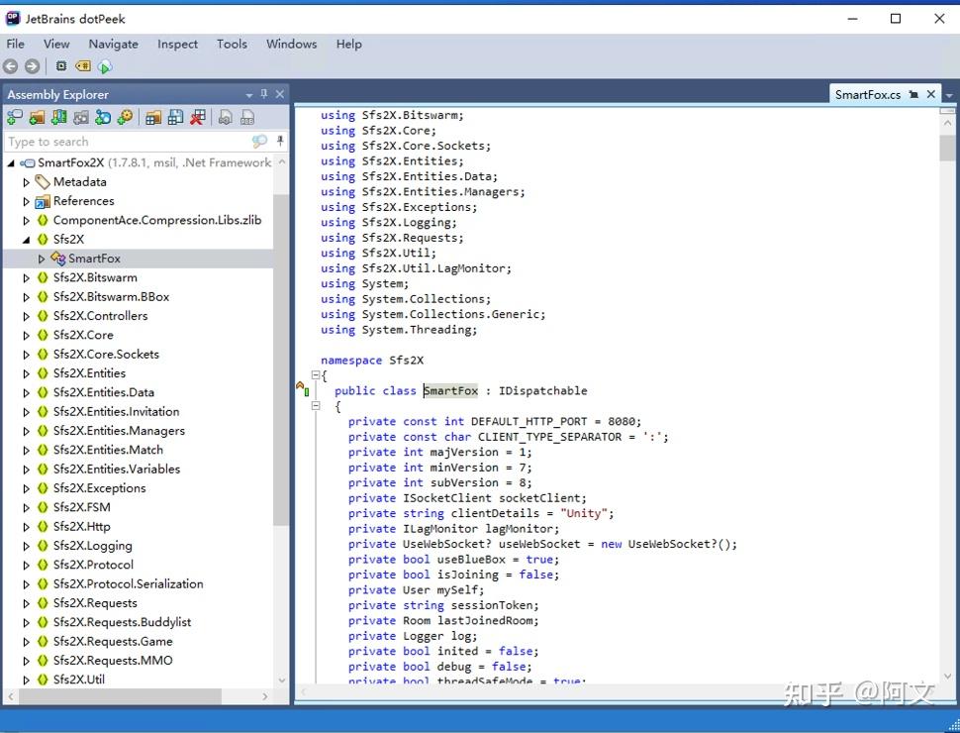
Task: Start symbol server with green play cloud icon
Action: pos(105,66)
